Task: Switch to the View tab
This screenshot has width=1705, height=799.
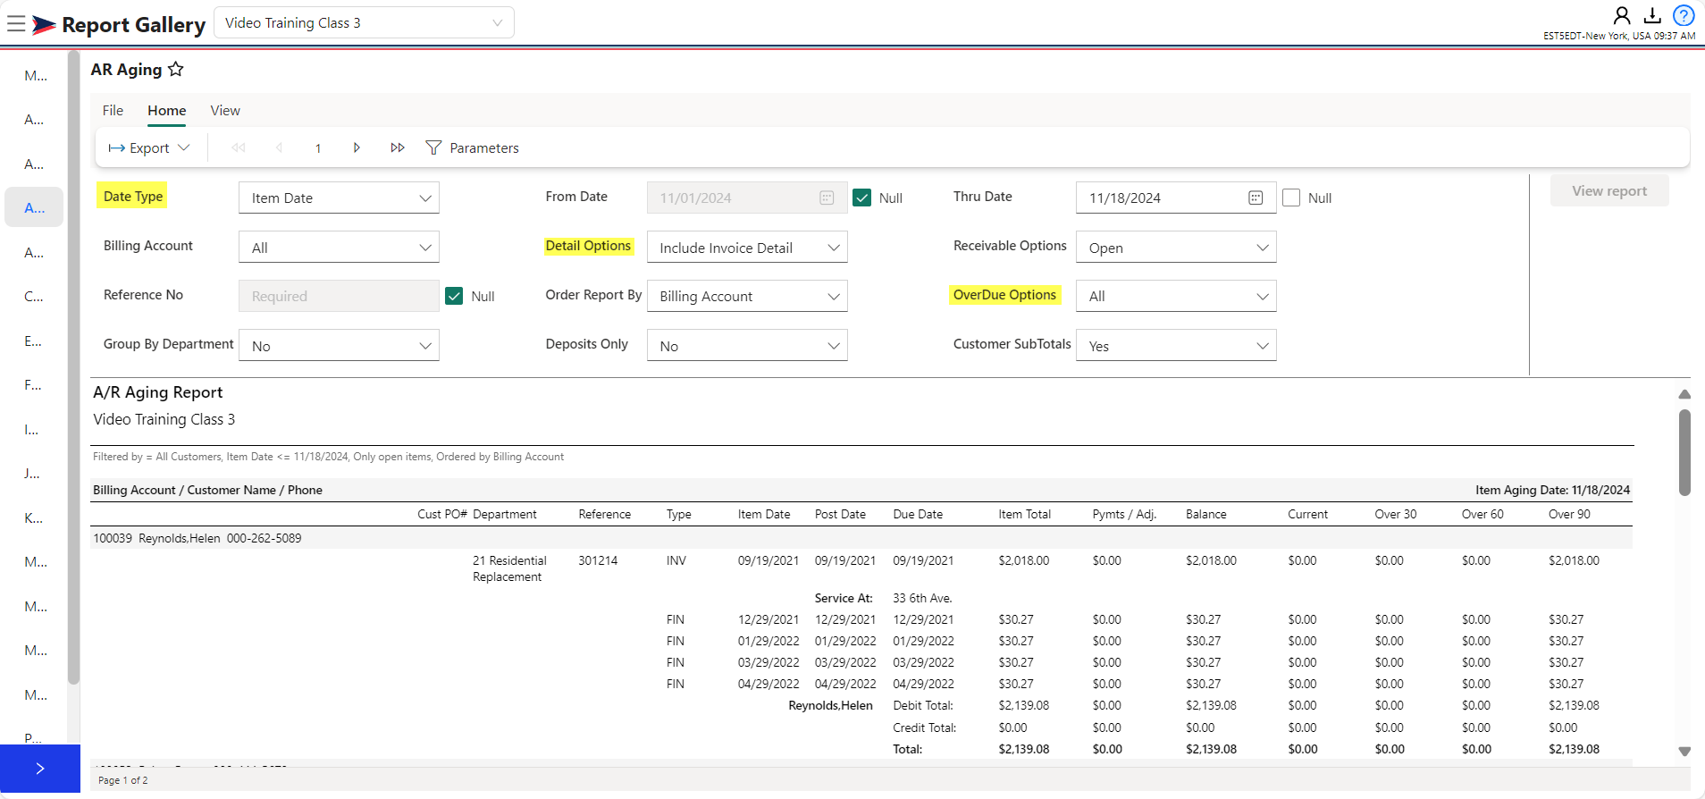Action: (x=225, y=111)
